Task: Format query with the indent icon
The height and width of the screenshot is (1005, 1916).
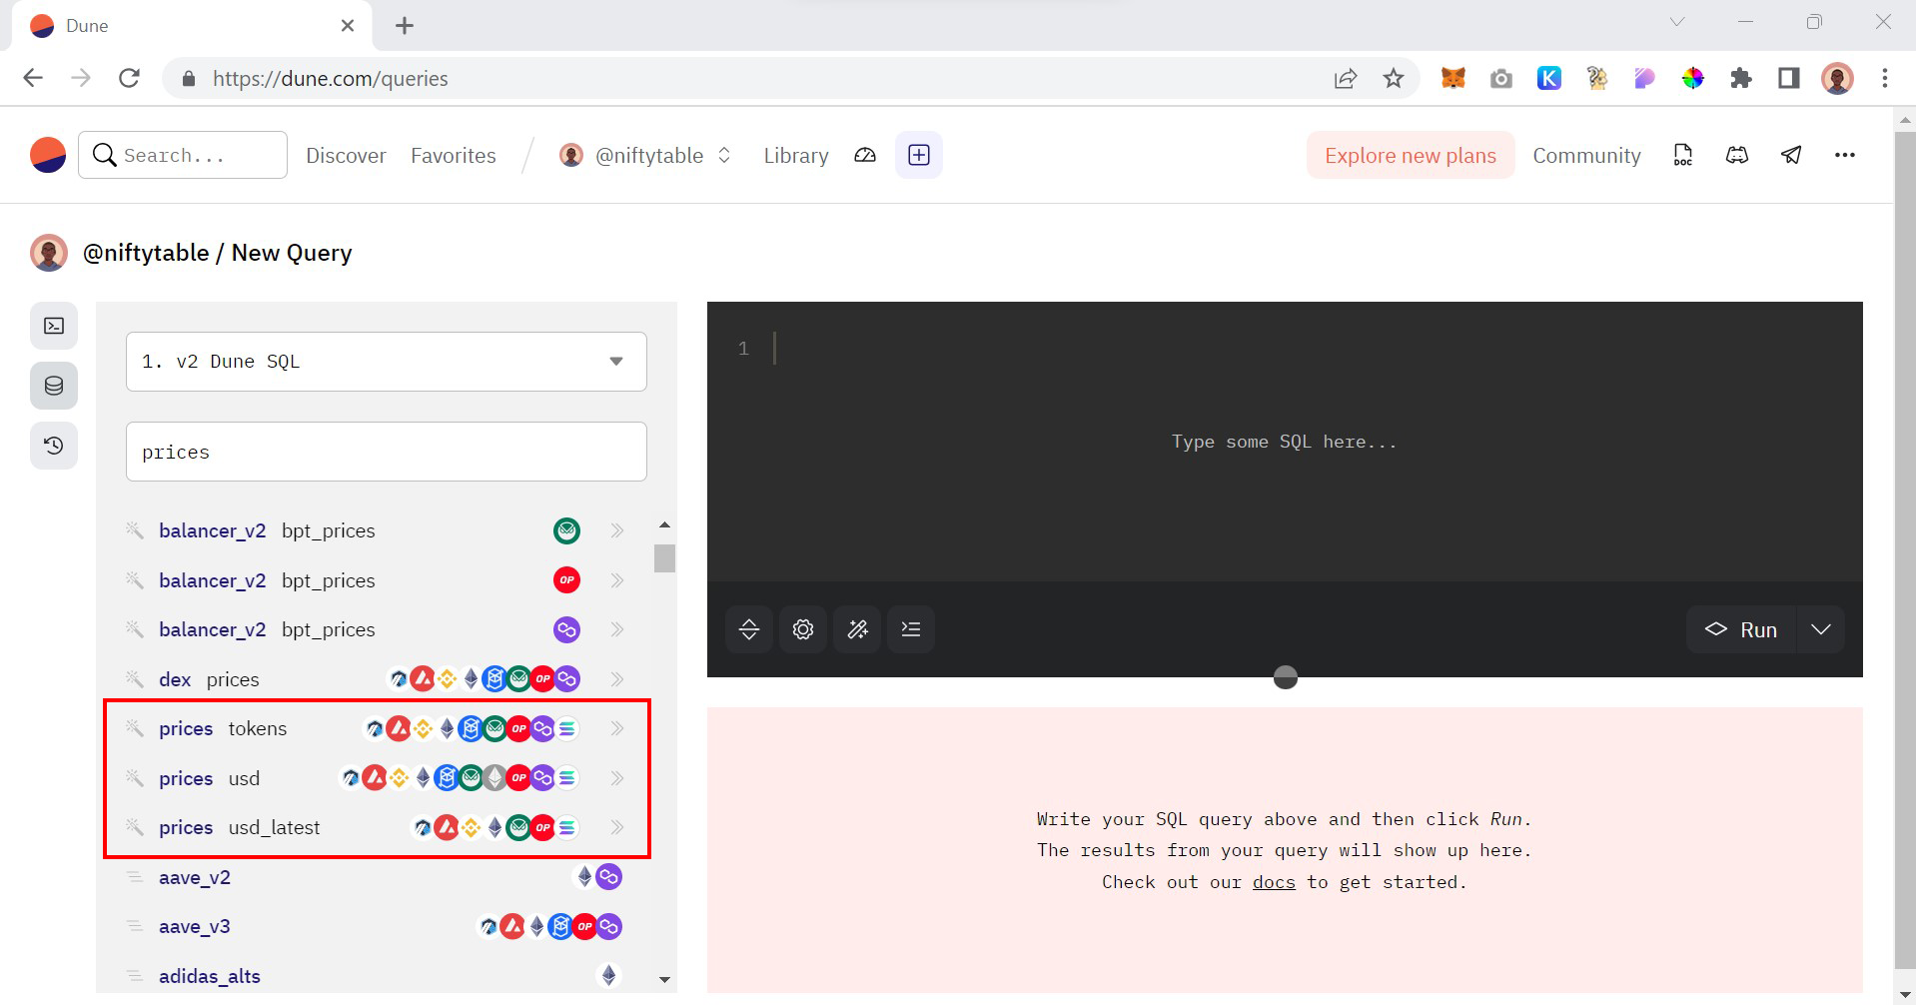Action: 911,629
